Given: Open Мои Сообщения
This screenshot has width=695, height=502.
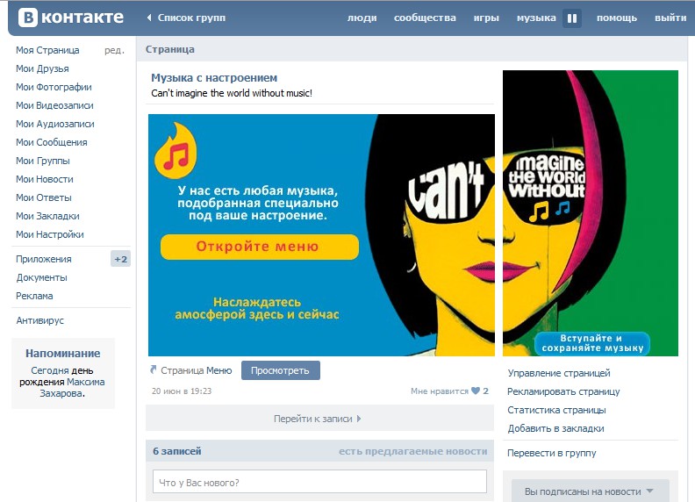Looking at the screenshot, I should pos(52,142).
